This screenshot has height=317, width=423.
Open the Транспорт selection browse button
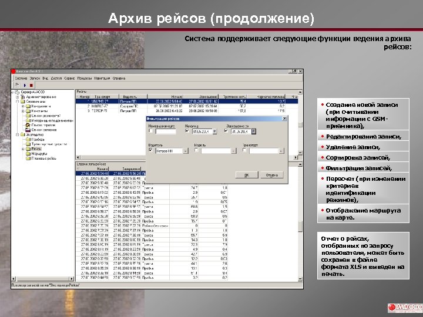point(281,151)
